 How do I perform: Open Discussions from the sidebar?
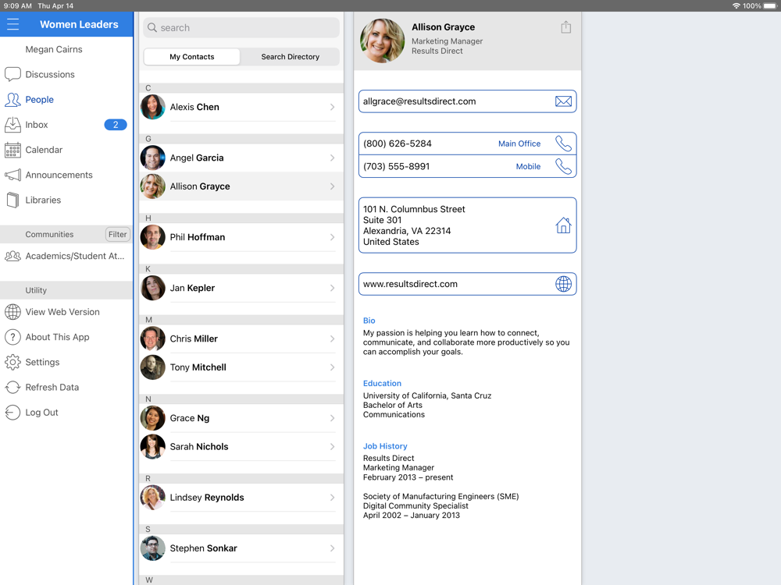click(x=50, y=75)
